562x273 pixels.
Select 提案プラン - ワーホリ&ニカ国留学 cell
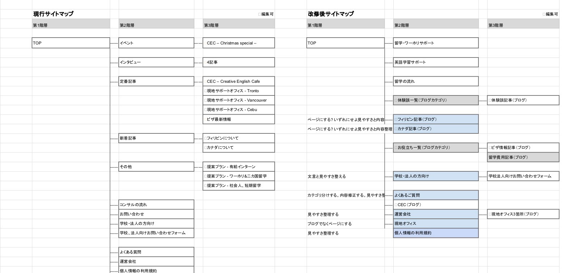(x=239, y=176)
